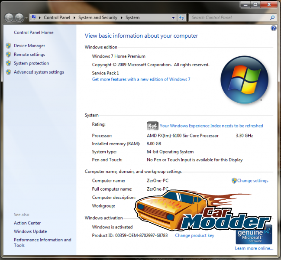Click the Back navigation arrow button

(x=9, y=18)
